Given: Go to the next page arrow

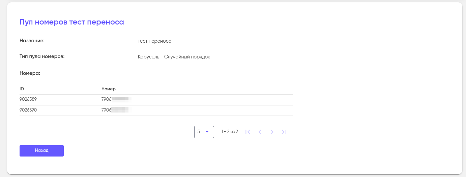Looking at the screenshot, I should [272, 132].
